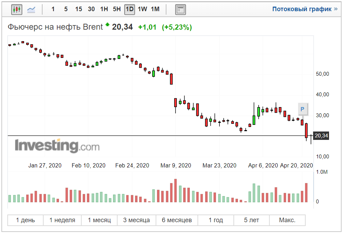343x233 pixels.
Task: Click the 50,00 price axis label
Action: 322,74
